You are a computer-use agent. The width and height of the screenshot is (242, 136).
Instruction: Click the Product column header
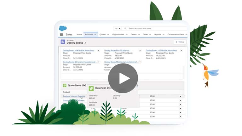(66, 92)
